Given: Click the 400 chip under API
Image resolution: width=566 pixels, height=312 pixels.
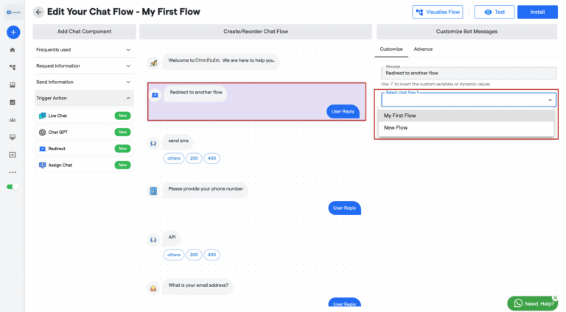Looking at the screenshot, I should click(212, 255).
